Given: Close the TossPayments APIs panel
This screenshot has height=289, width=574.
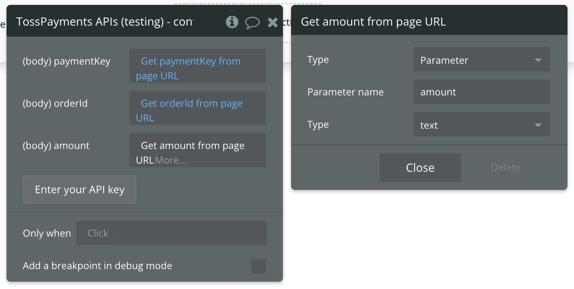Looking at the screenshot, I should point(272,23).
